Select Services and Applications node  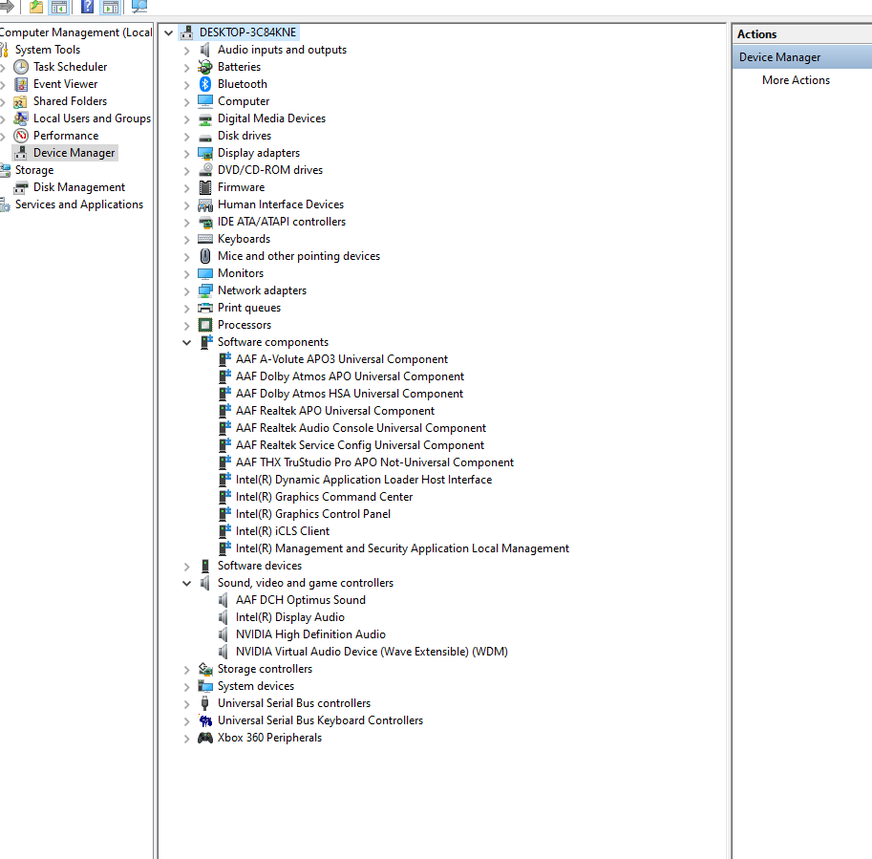click(x=79, y=204)
